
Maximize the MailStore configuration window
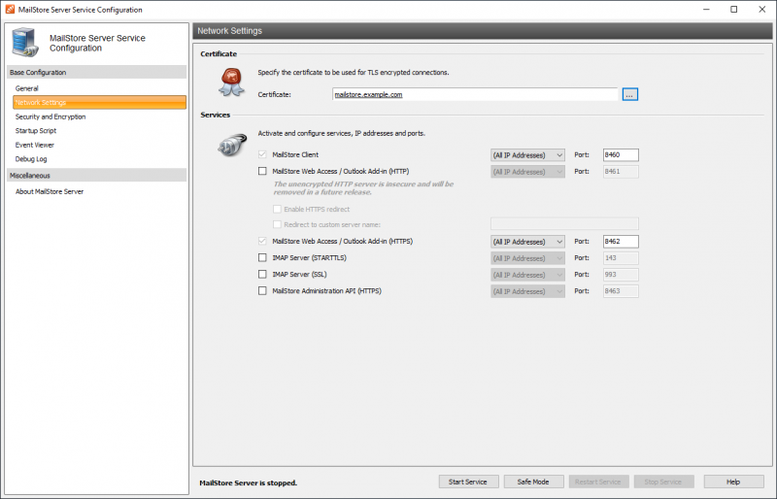pyautogui.click(x=734, y=10)
